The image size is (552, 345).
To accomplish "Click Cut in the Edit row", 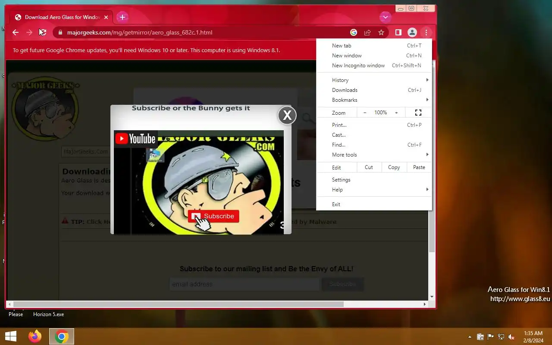I will tap(369, 167).
